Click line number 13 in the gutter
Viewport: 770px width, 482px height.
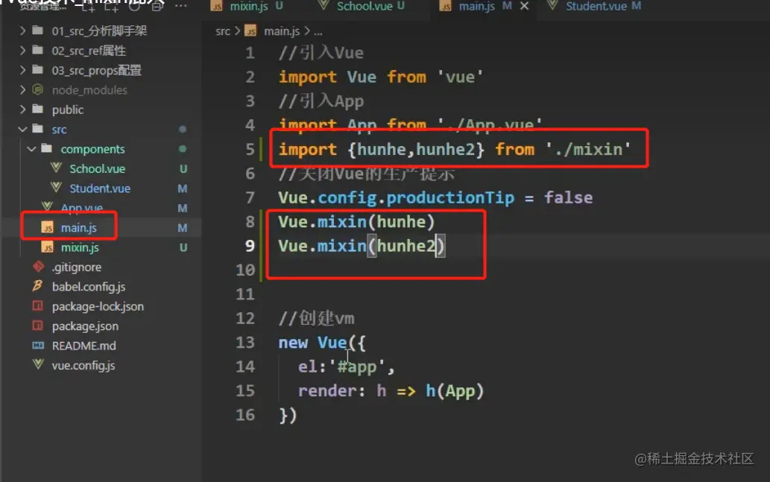coord(245,342)
